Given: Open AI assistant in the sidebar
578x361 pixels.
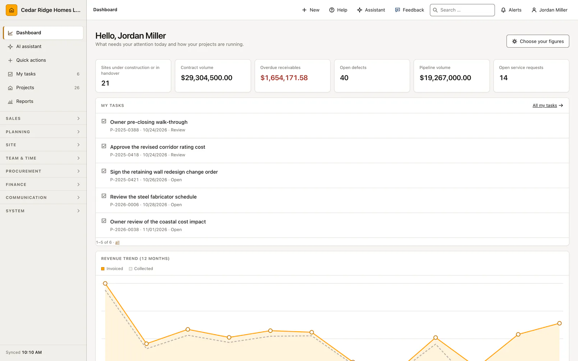Looking at the screenshot, I should (43, 47).
